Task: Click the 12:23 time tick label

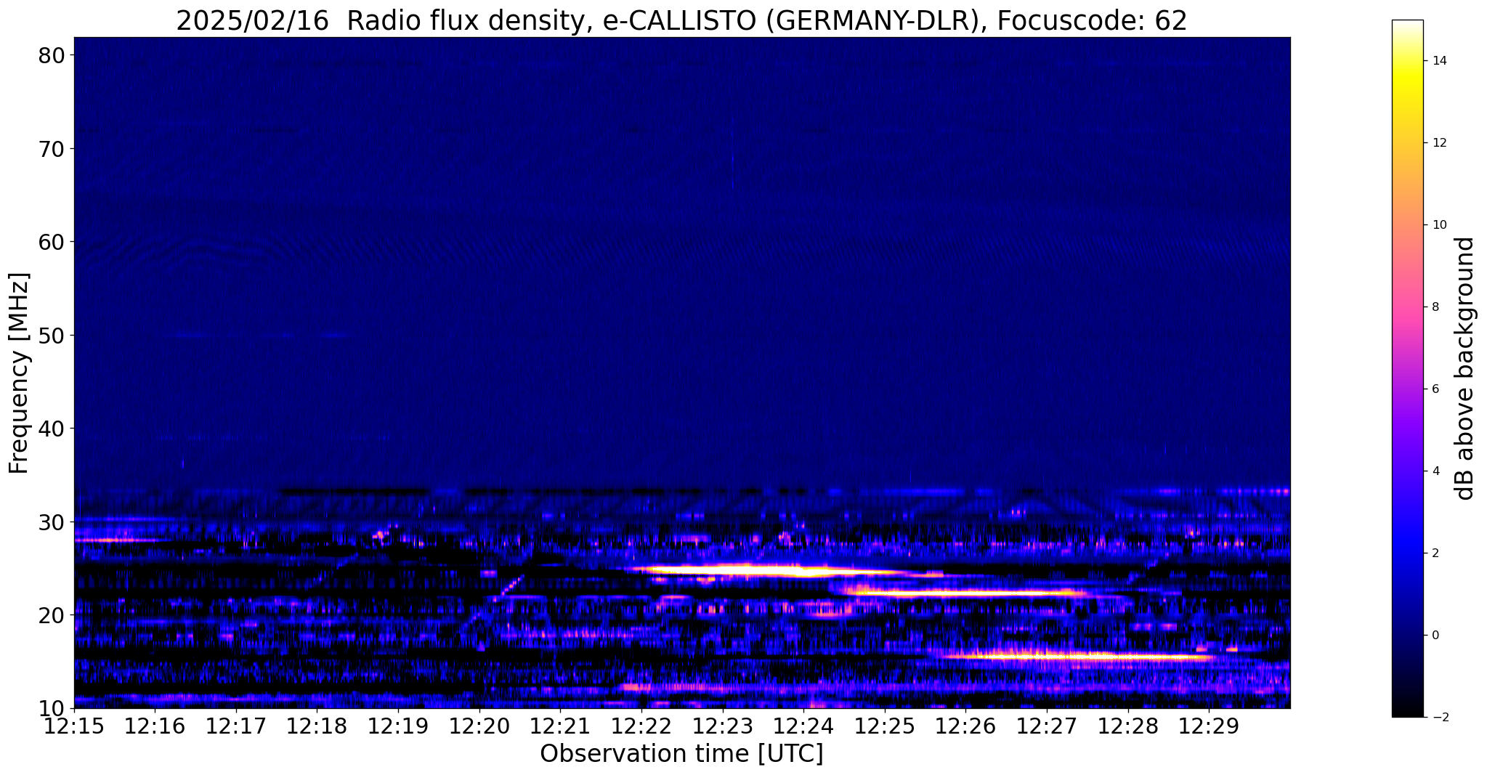Action: 722,726
